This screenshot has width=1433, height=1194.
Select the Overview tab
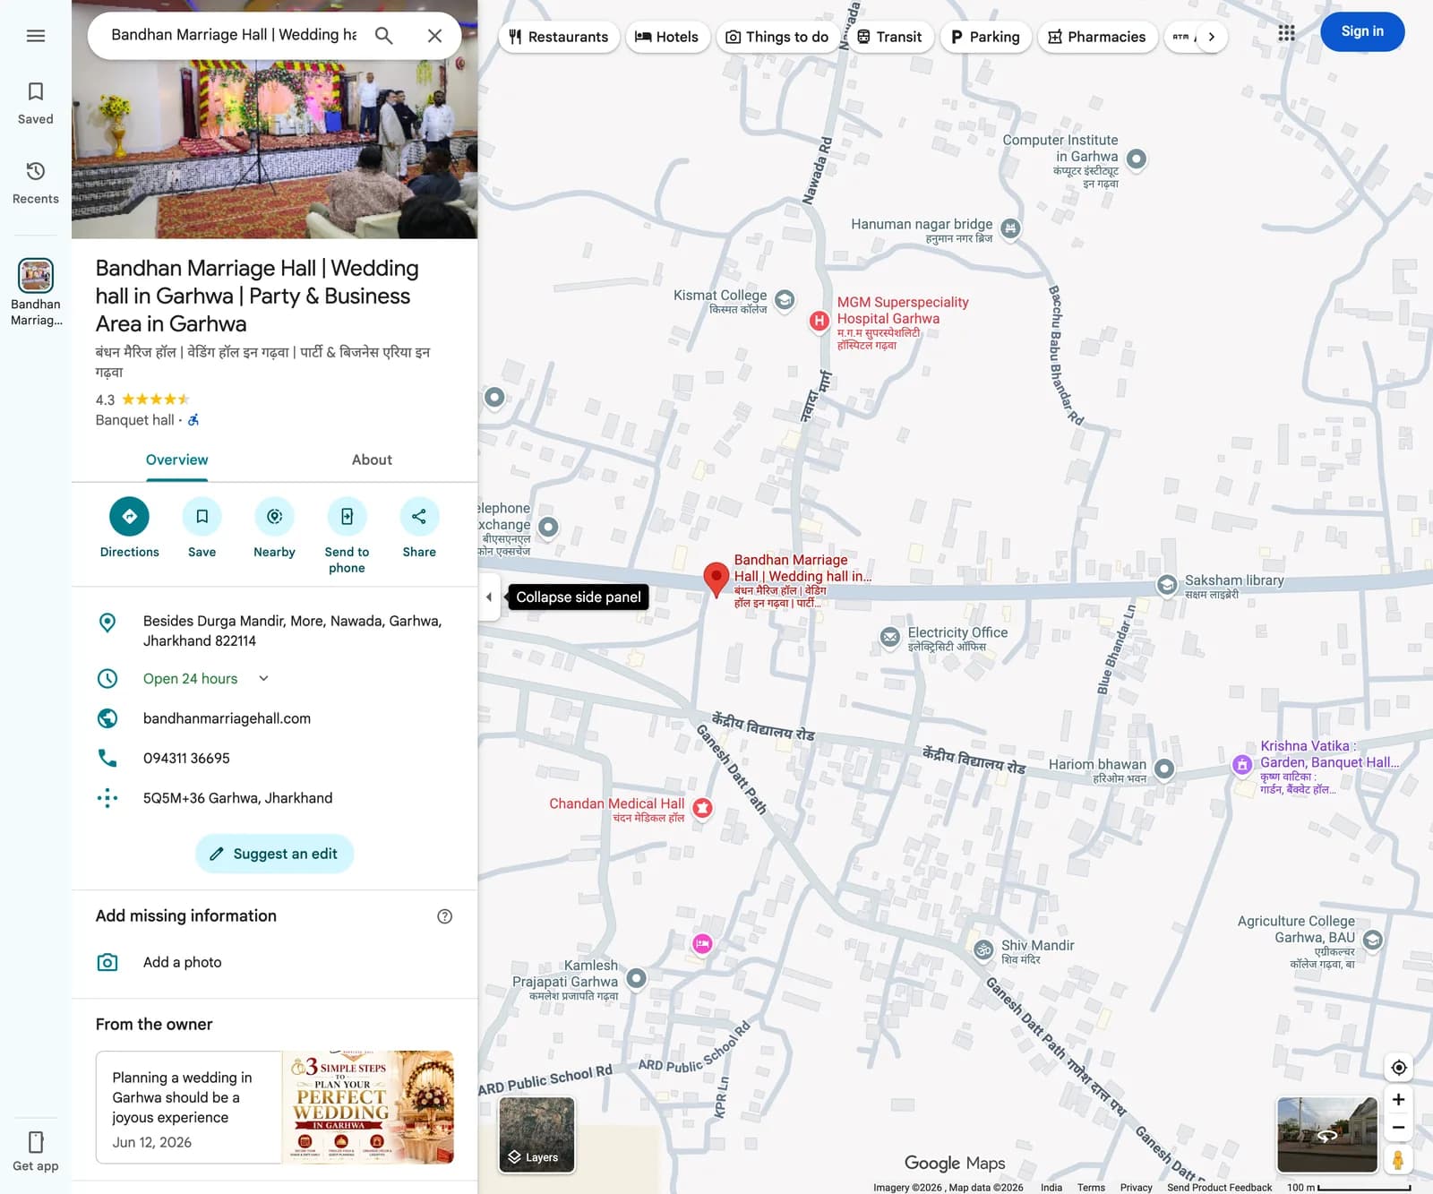point(176,460)
